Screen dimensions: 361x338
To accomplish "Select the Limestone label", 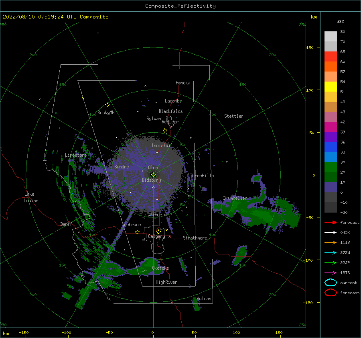I will [76, 155].
